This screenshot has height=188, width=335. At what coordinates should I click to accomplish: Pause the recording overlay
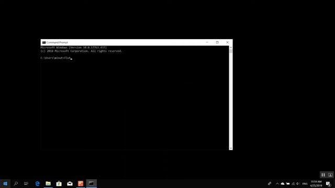coord(323,175)
